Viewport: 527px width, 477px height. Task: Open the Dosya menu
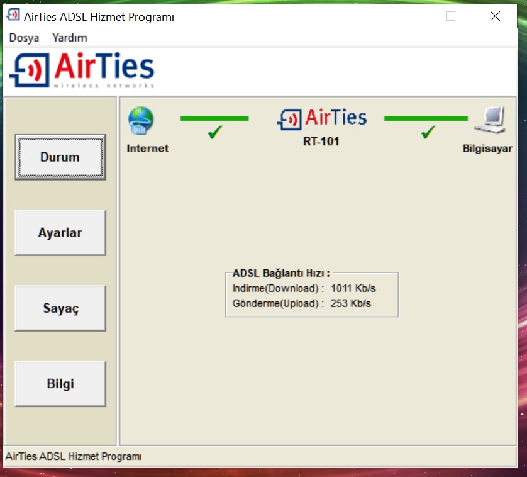tap(24, 38)
